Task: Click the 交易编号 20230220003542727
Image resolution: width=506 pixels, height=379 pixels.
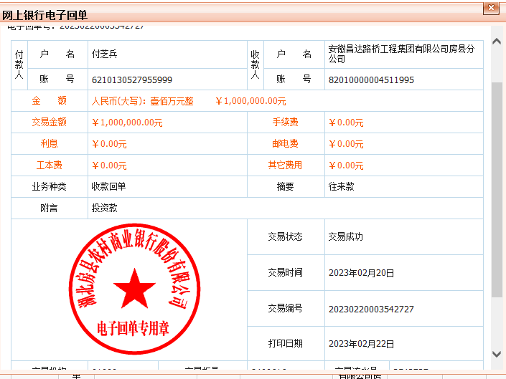Action: [371, 309]
